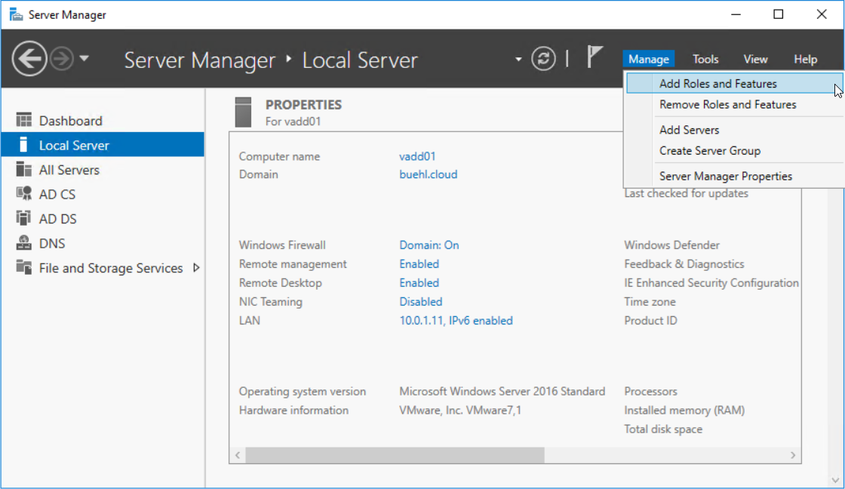Click the Refresh icon in header
This screenshot has height=489, width=845.
pos(543,58)
